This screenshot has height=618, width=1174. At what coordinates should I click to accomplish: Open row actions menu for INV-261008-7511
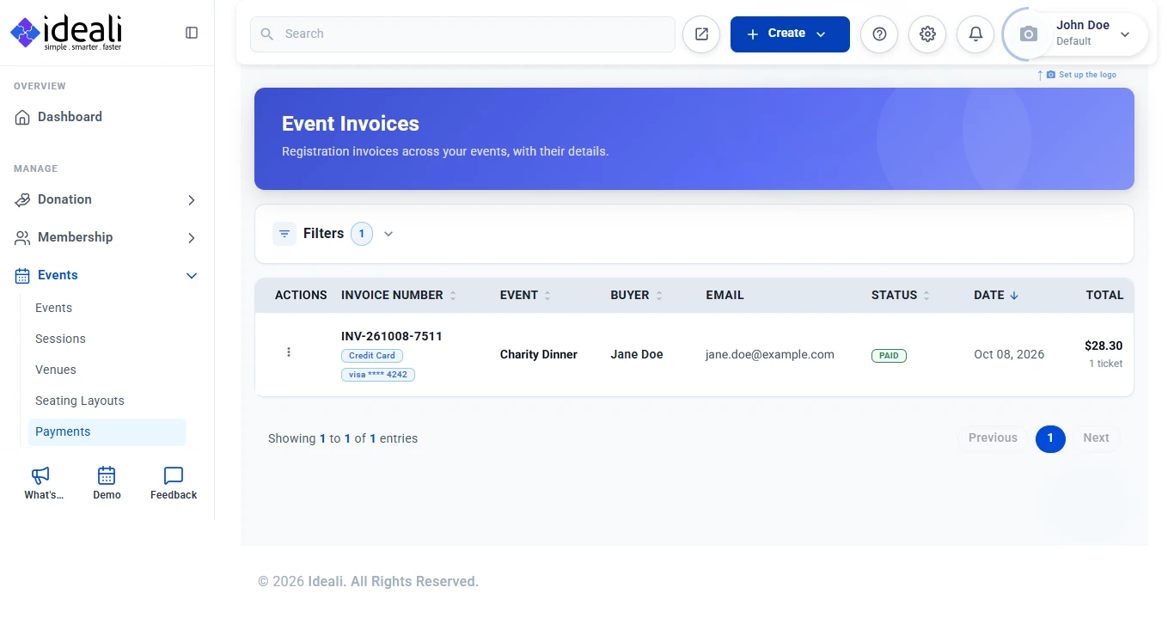[x=289, y=352]
